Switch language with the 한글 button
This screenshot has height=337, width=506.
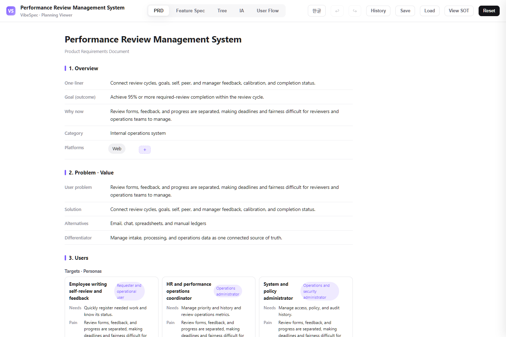[x=317, y=11]
